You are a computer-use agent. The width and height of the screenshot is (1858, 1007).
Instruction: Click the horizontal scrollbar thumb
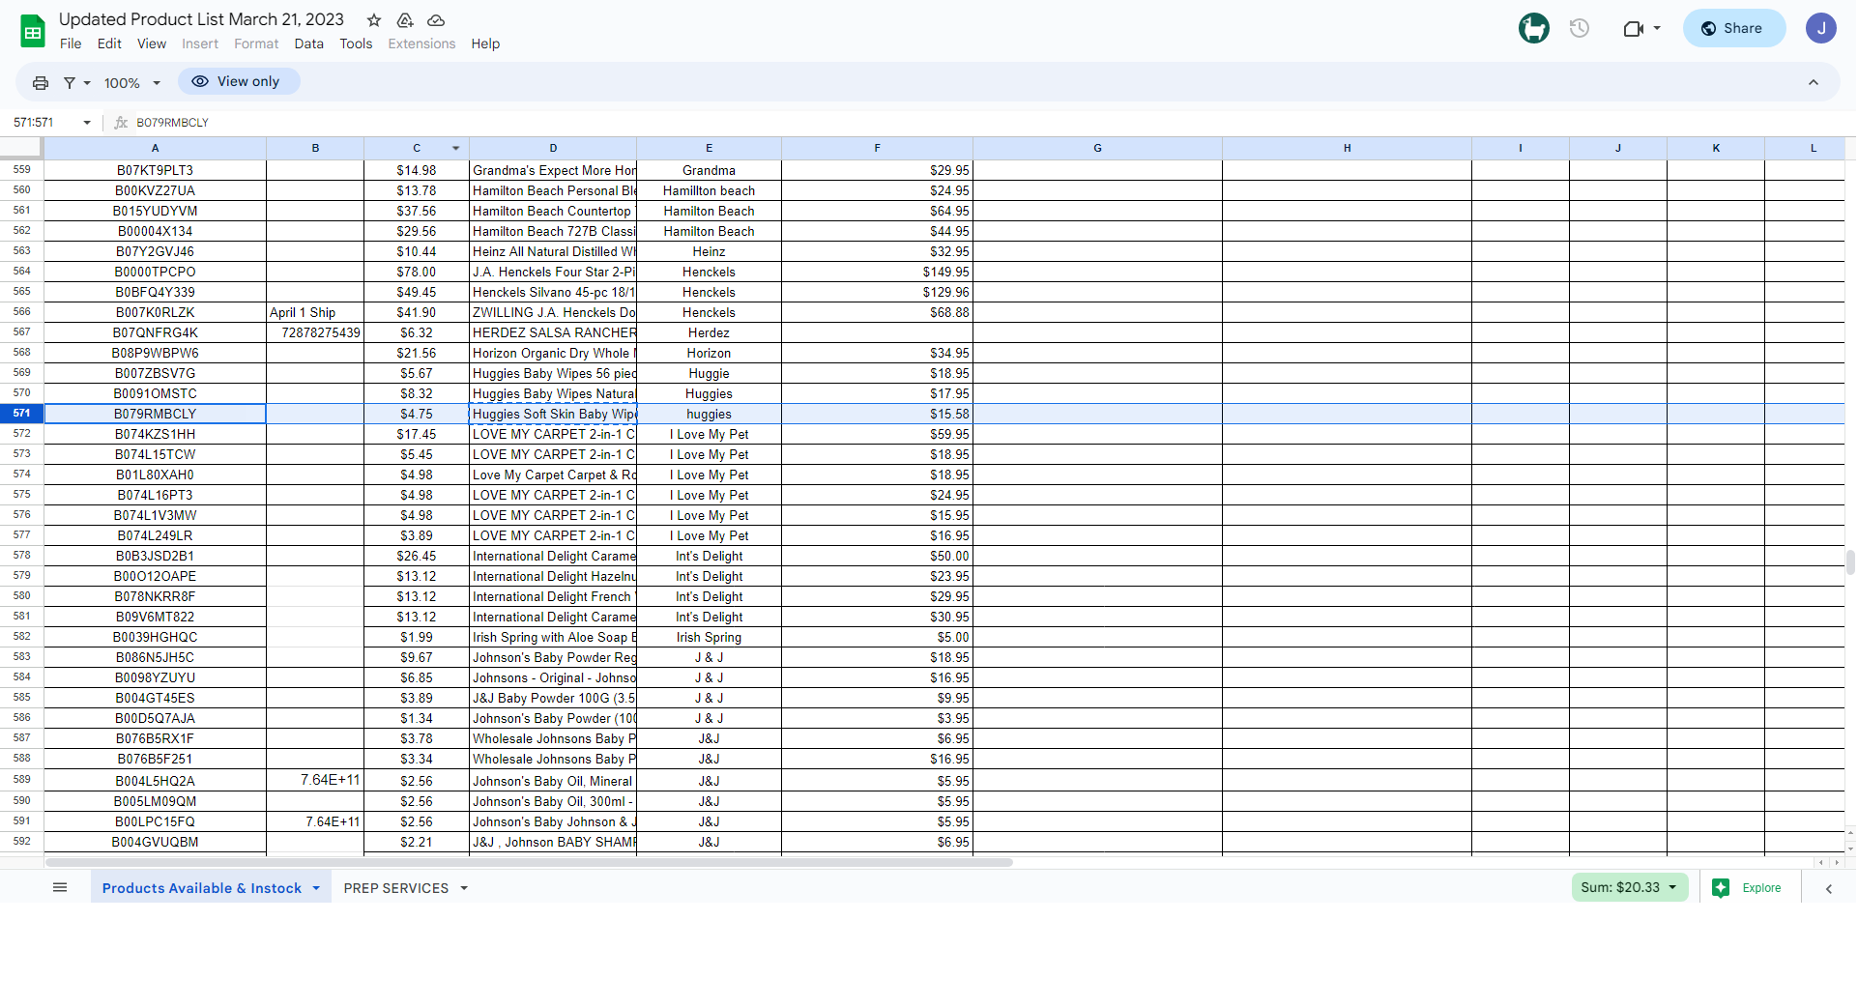pos(529,863)
